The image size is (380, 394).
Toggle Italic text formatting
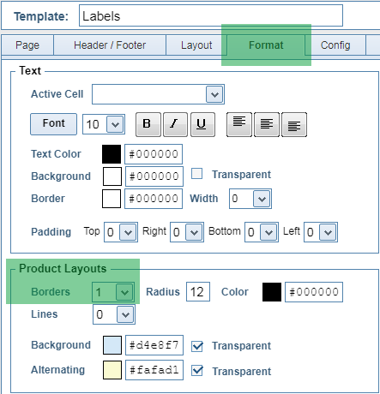[175, 124]
